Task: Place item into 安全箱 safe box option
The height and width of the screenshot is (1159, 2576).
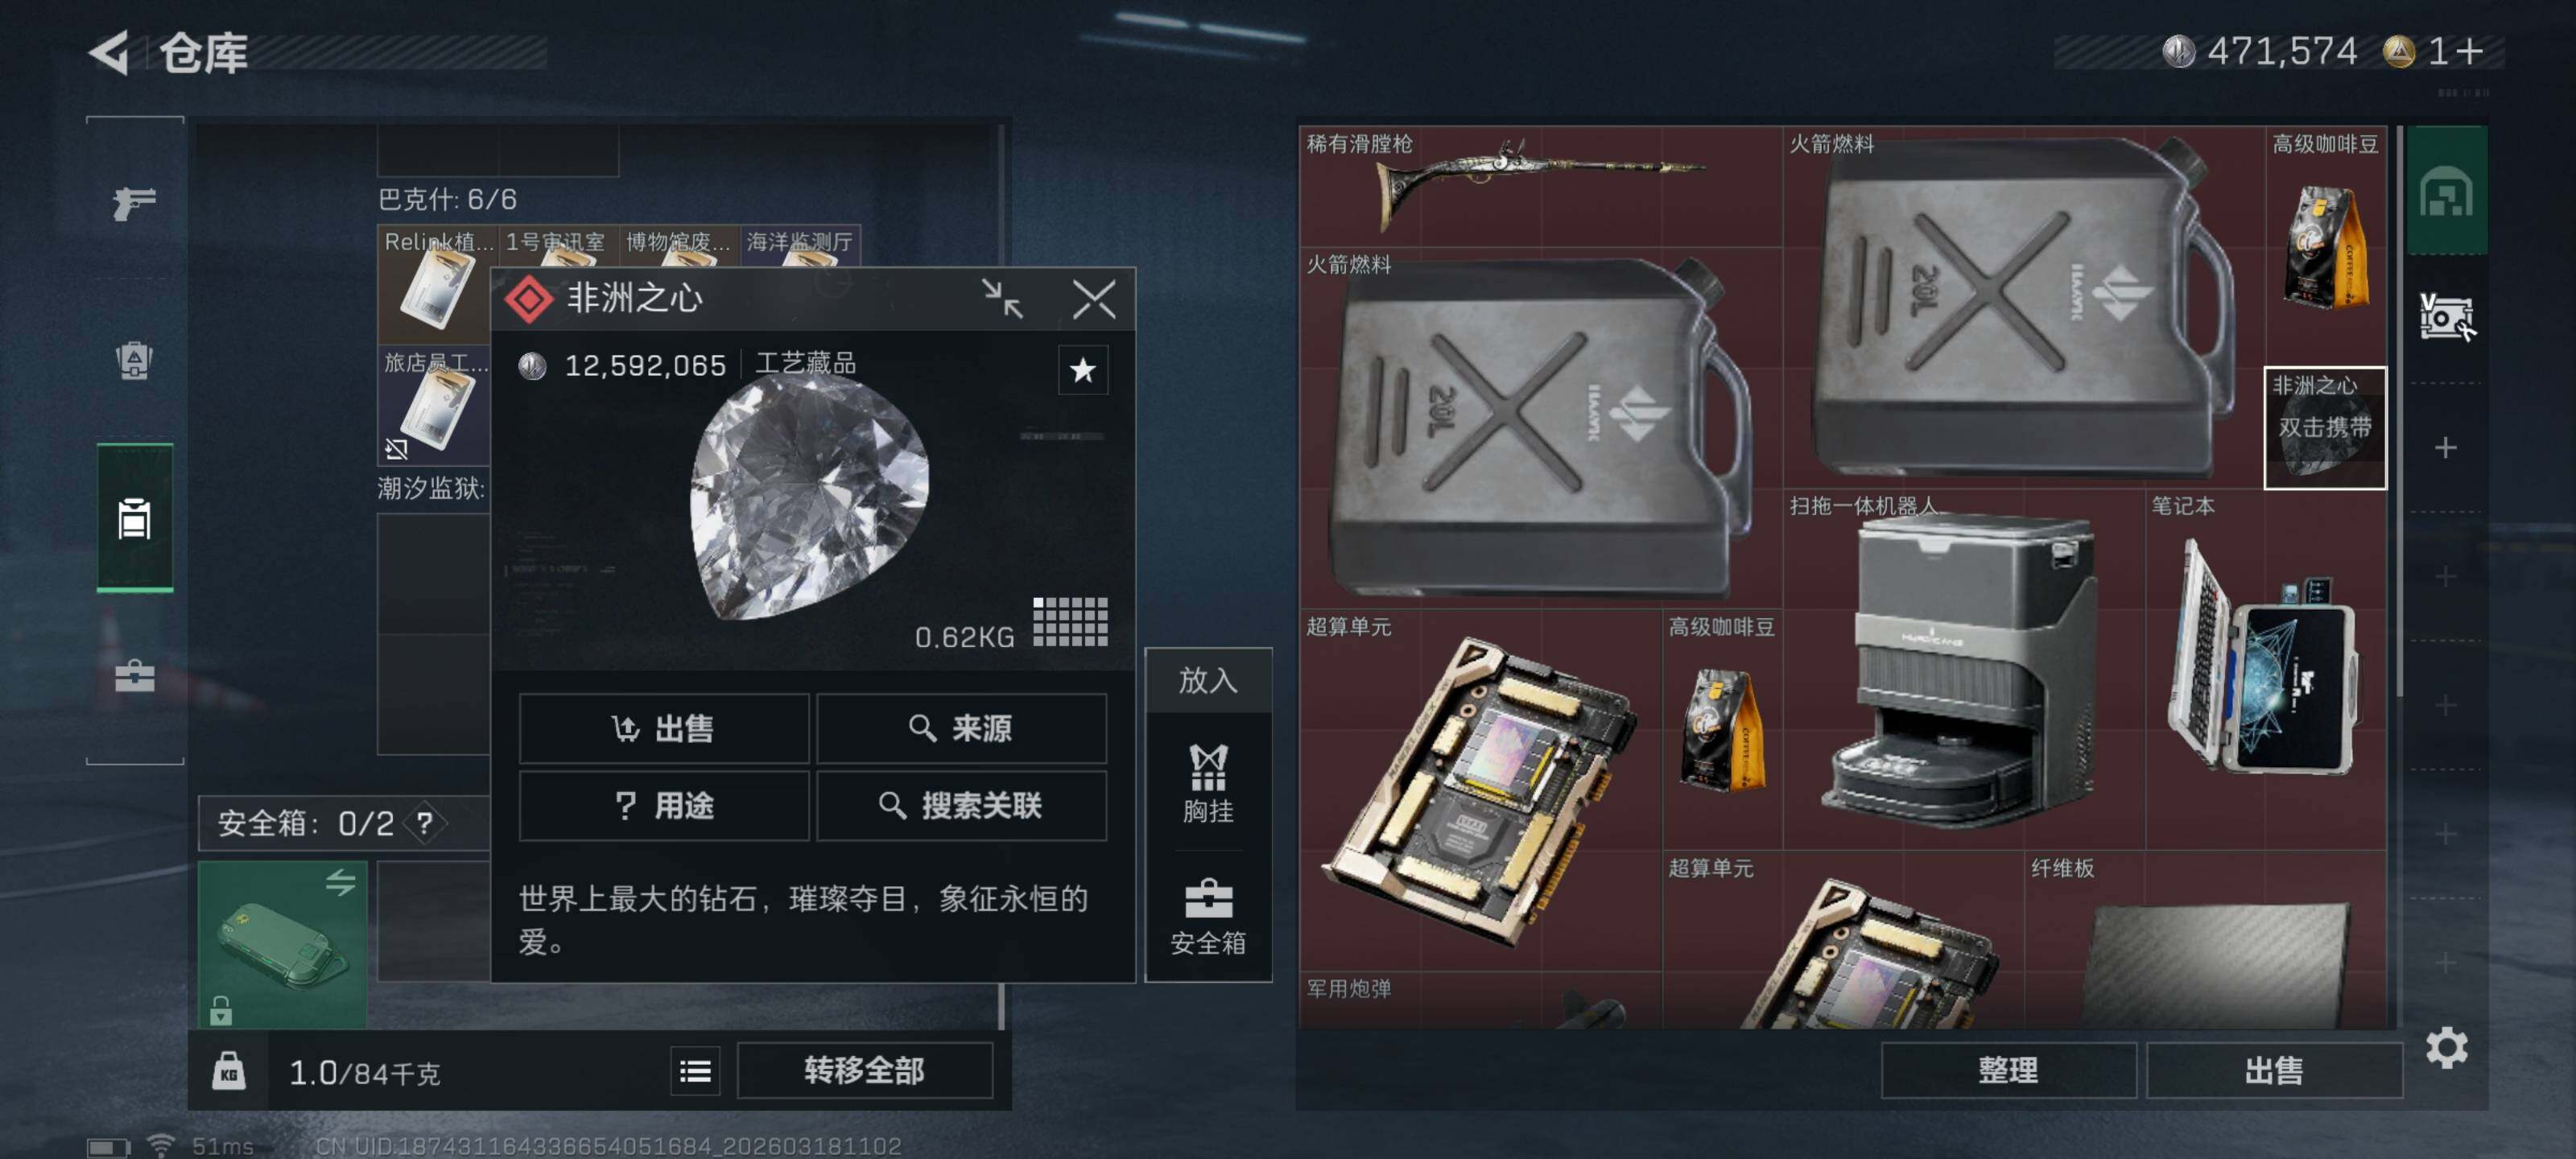Action: [x=1207, y=916]
